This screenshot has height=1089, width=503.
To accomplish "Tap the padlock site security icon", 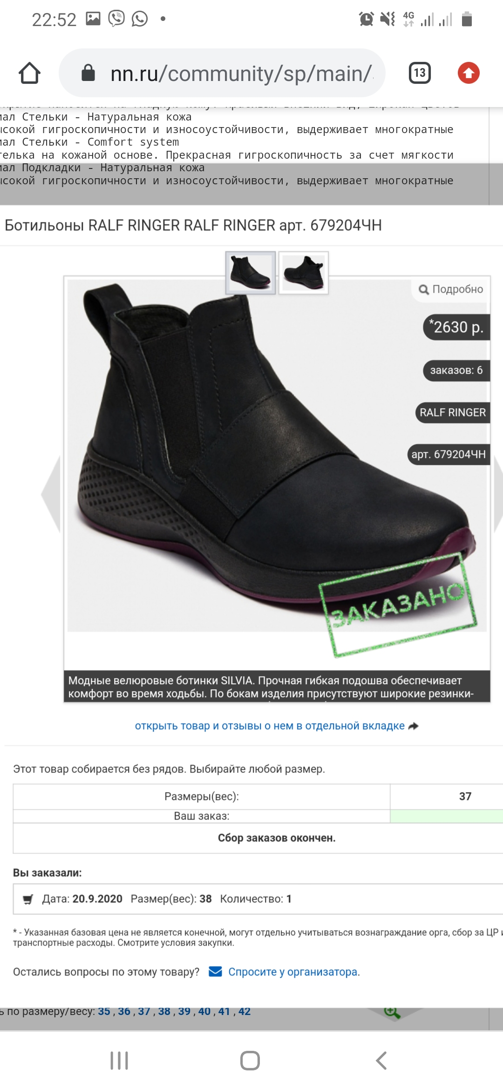I will click(88, 73).
